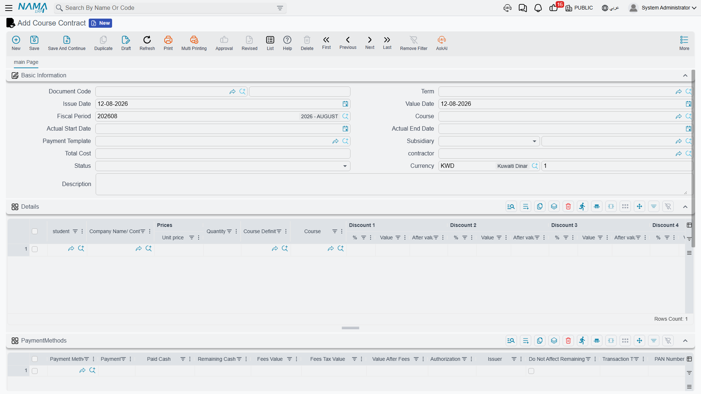Open Help
The width and height of the screenshot is (701, 394).
(x=287, y=43)
